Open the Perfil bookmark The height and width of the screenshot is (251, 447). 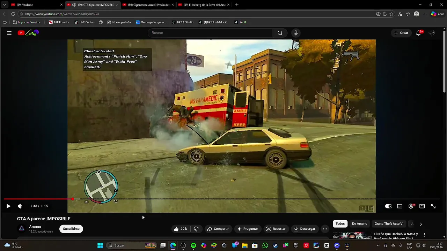click(x=240, y=22)
